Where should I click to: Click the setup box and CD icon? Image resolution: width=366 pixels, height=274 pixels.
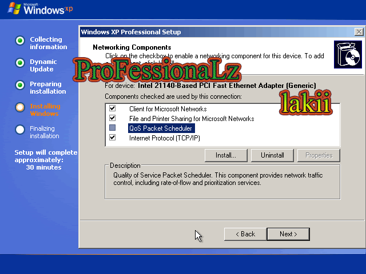tap(348, 55)
